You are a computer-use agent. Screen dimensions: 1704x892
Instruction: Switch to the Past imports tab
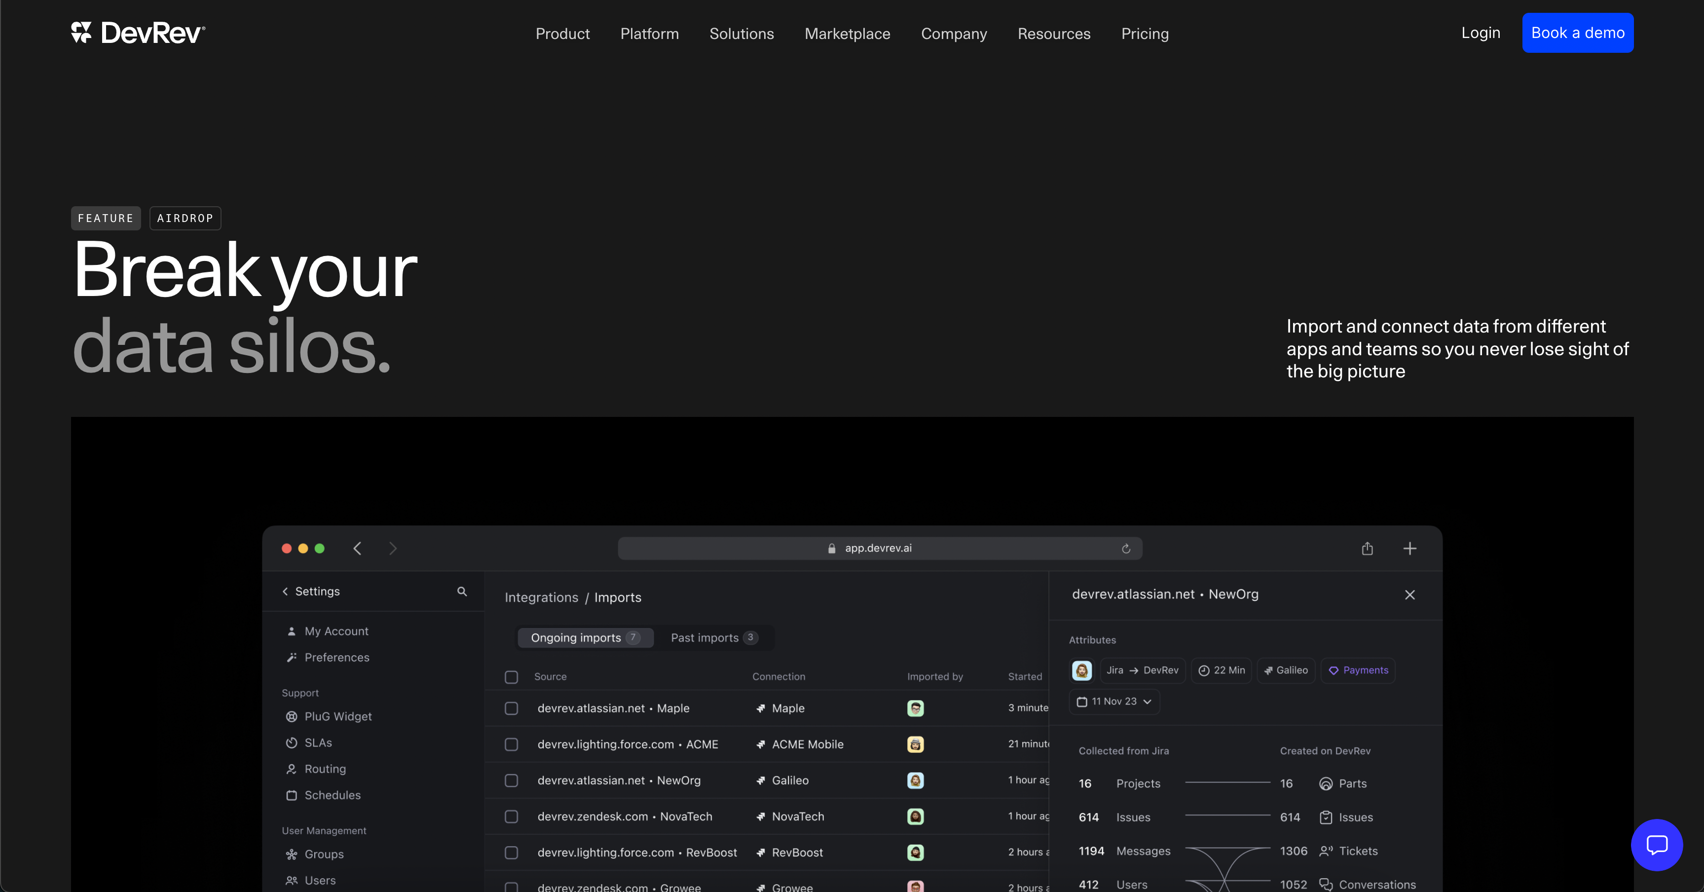point(714,637)
